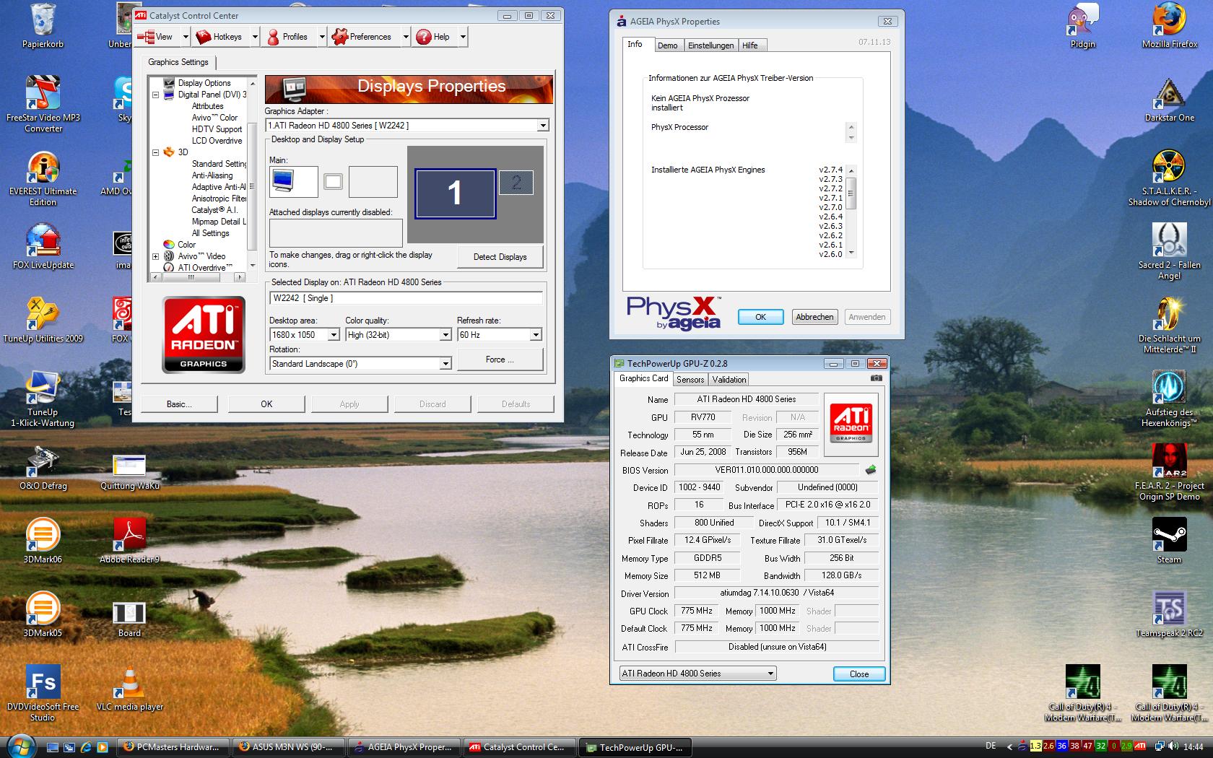Switch to Einstellungen tab in PhysX
Viewport: 1213px width, 758px height.
click(x=710, y=45)
